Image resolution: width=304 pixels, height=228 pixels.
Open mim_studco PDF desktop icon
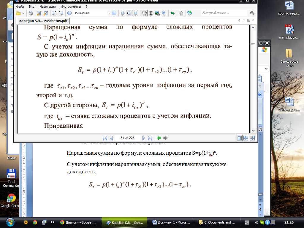tap(289, 32)
